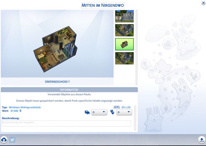Click the Twitter share icon
206x146 pixels.
pyautogui.click(x=12, y=140)
